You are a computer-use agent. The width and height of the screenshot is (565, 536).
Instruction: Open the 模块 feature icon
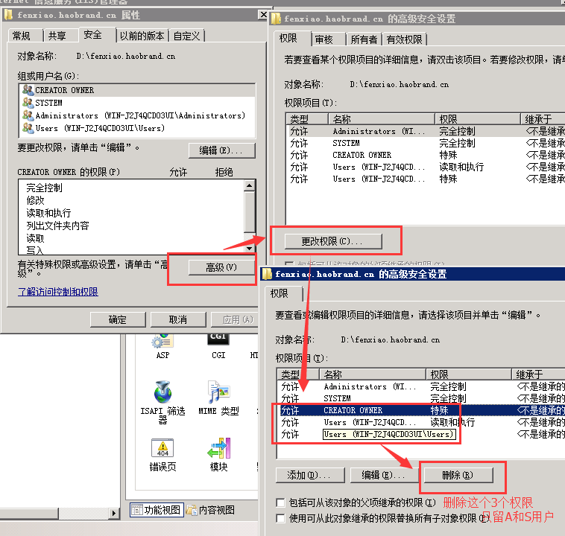[x=218, y=455]
